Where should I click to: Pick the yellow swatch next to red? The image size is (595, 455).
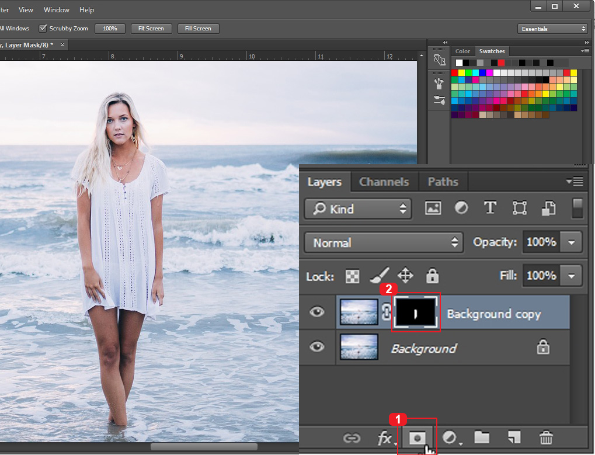[x=461, y=72]
